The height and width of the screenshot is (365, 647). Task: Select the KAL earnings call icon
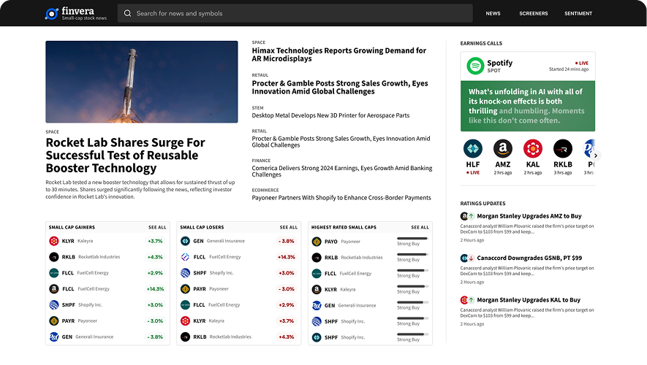(533, 149)
